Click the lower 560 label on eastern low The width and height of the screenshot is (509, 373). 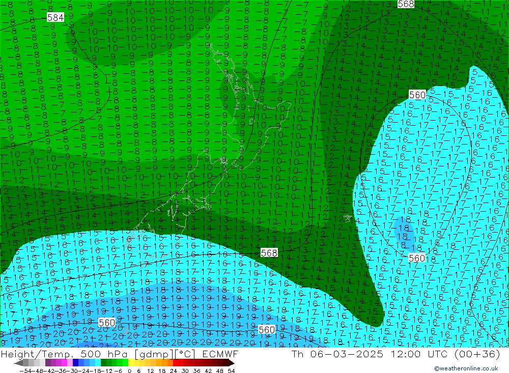tap(417, 258)
